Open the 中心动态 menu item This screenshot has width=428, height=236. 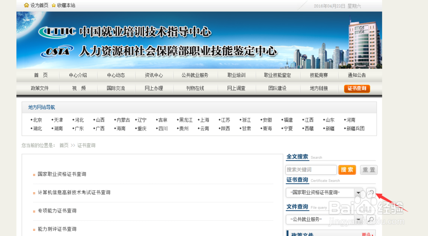[116, 75]
